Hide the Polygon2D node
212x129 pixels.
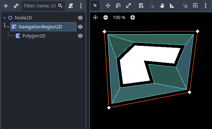click(x=80, y=36)
